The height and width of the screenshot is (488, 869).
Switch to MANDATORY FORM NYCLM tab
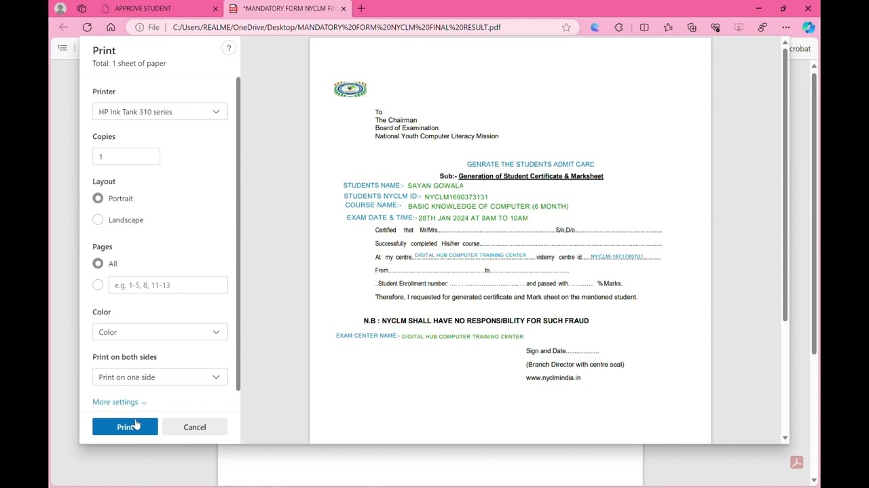(288, 8)
